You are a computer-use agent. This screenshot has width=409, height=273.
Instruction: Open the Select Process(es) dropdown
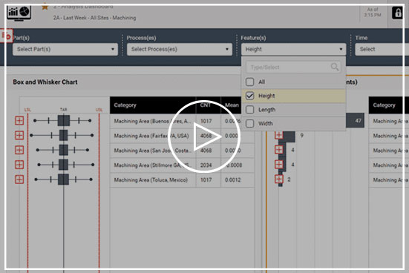tap(180, 49)
